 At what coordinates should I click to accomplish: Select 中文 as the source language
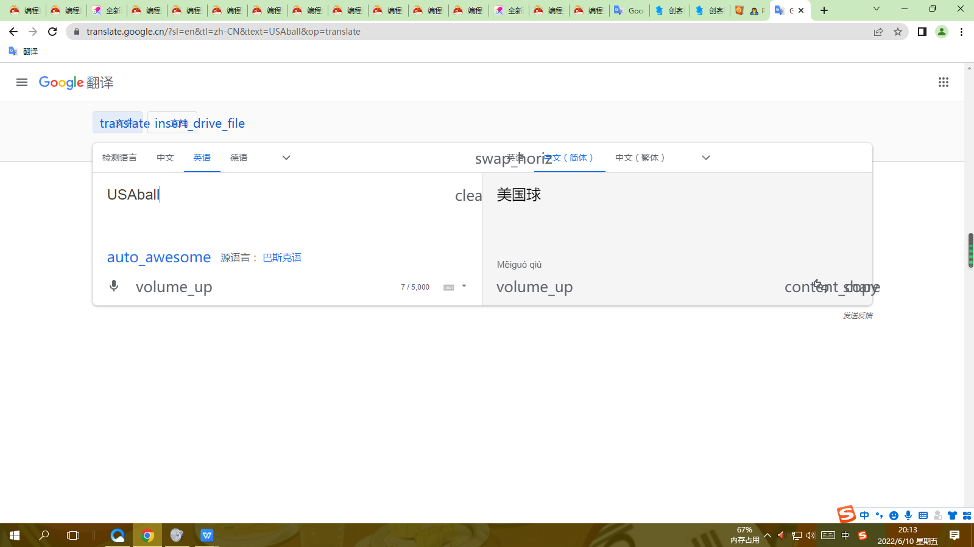[x=165, y=158]
